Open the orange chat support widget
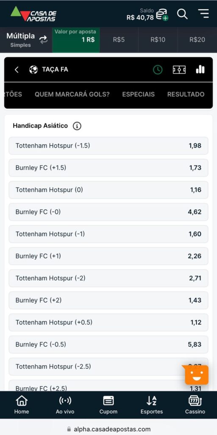Viewport: 217px width, 435px height. point(197,375)
